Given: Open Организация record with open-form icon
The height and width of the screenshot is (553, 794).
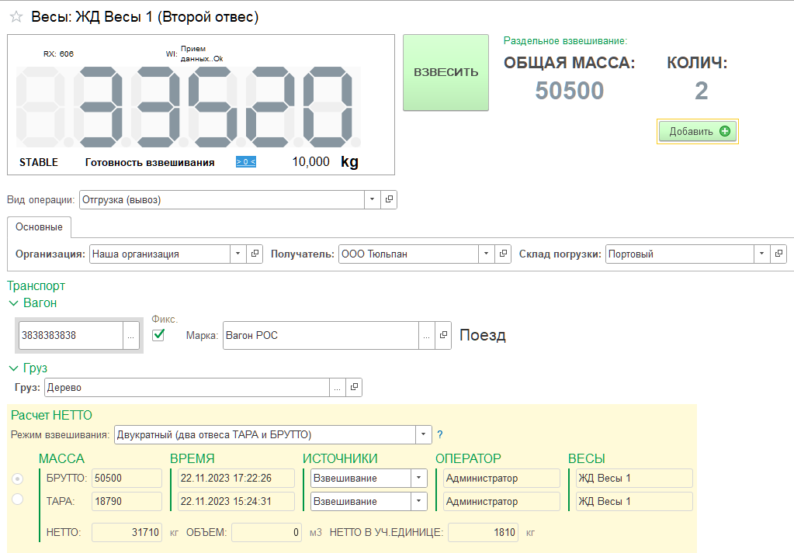Looking at the screenshot, I should tap(255, 254).
